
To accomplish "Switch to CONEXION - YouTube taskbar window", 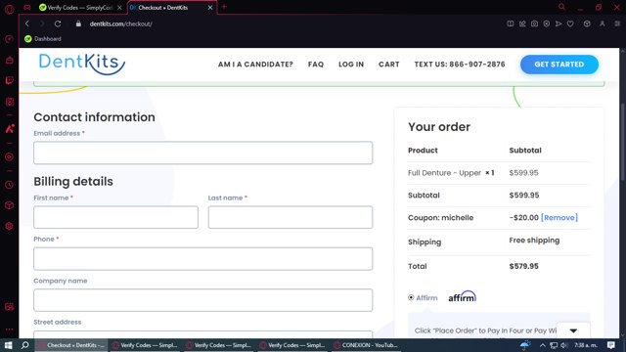I will click(366, 345).
